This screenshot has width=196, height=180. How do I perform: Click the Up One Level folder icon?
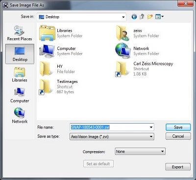(x=142, y=17)
